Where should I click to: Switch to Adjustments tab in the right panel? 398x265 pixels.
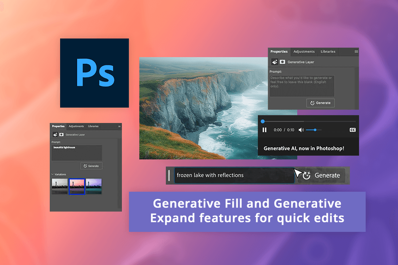(304, 51)
